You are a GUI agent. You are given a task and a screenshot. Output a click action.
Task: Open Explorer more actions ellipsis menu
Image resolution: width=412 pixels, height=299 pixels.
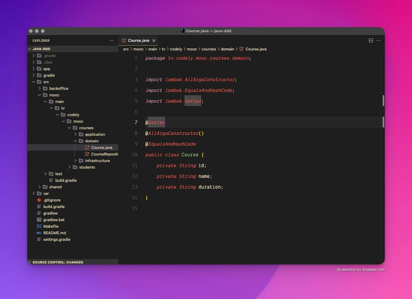(111, 41)
